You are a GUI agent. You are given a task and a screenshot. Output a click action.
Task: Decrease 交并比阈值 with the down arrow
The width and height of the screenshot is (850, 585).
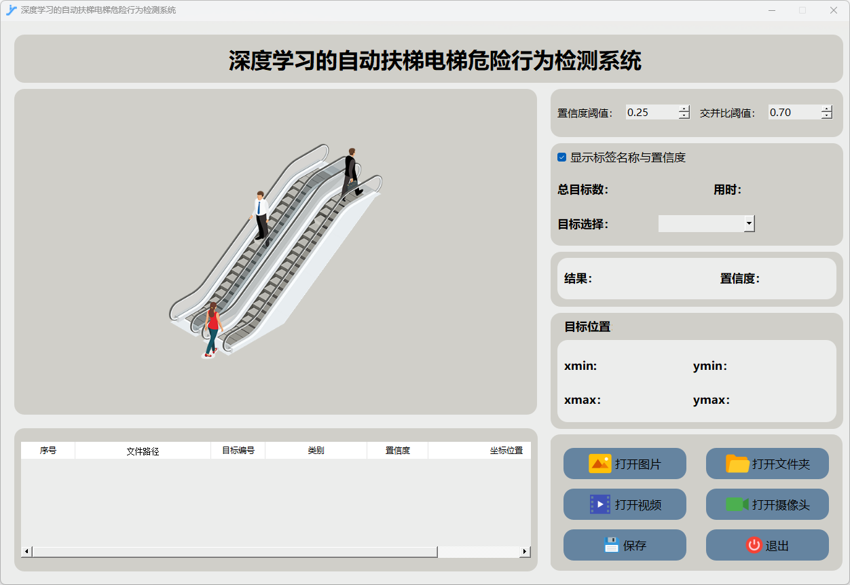[826, 116]
